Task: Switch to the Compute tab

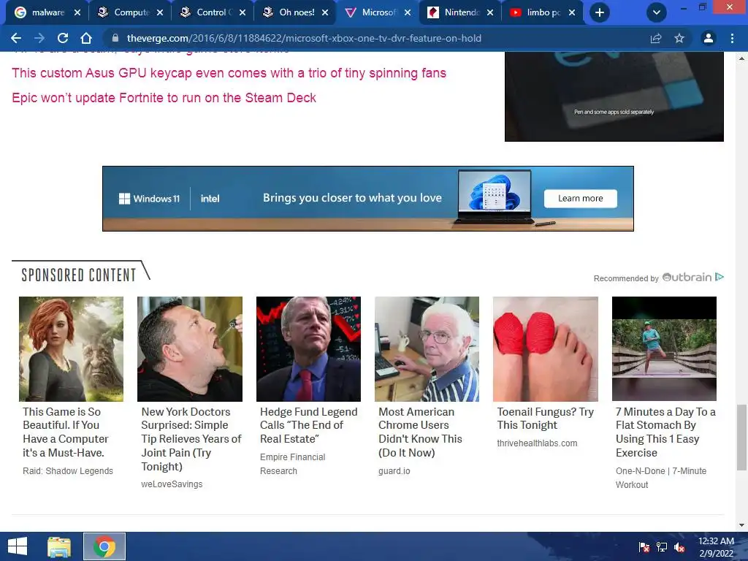Action: 124,12
